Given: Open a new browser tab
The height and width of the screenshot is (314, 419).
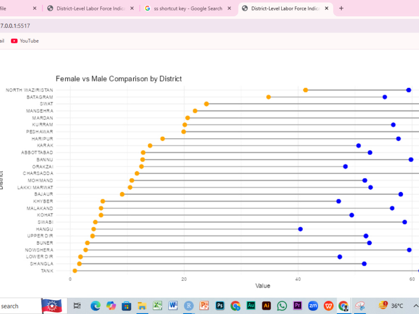Looking at the screenshot, I should [x=341, y=8].
